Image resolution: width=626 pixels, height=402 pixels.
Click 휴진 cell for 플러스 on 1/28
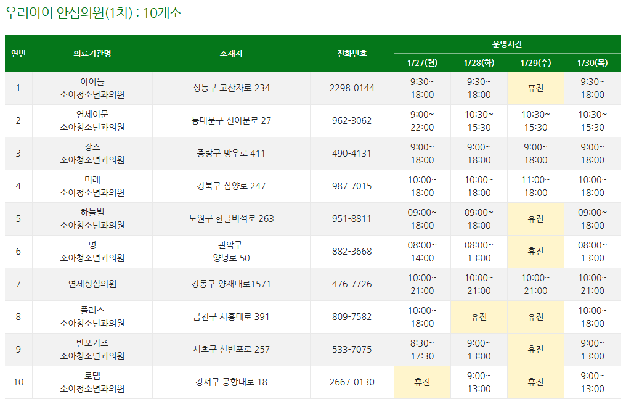point(479,317)
